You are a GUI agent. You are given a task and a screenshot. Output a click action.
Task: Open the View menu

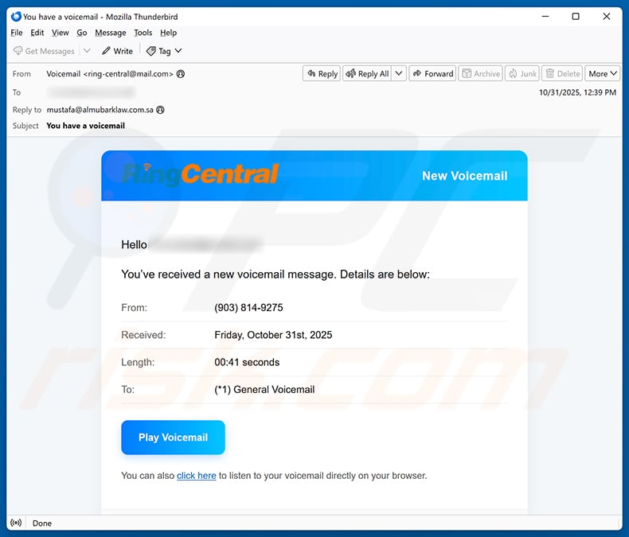click(61, 33)
